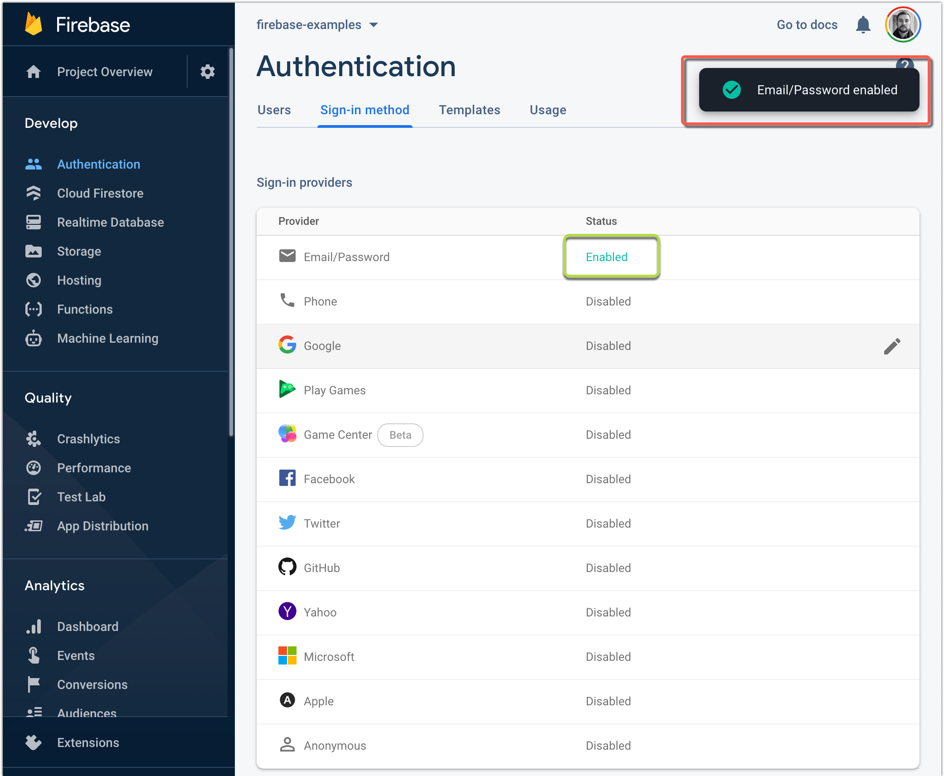Open Project Overview home icon
944x776 pixels.
(x=34, y=72)
